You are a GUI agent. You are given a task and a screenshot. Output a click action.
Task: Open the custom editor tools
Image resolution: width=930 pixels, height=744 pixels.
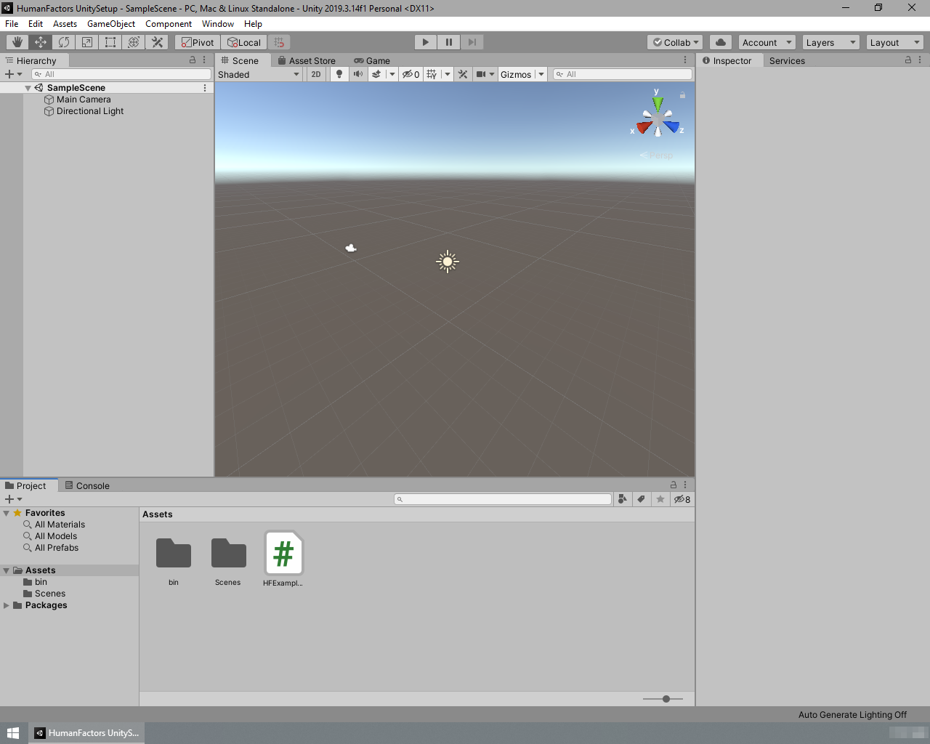157,42
